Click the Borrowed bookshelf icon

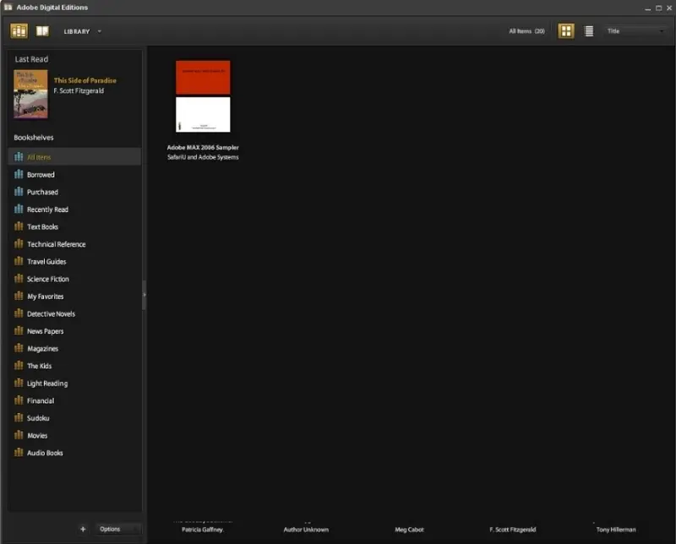pyautogui.click(x=19, y=174)
